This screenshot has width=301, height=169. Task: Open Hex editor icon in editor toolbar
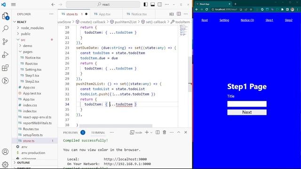click(x=171, y=14)
